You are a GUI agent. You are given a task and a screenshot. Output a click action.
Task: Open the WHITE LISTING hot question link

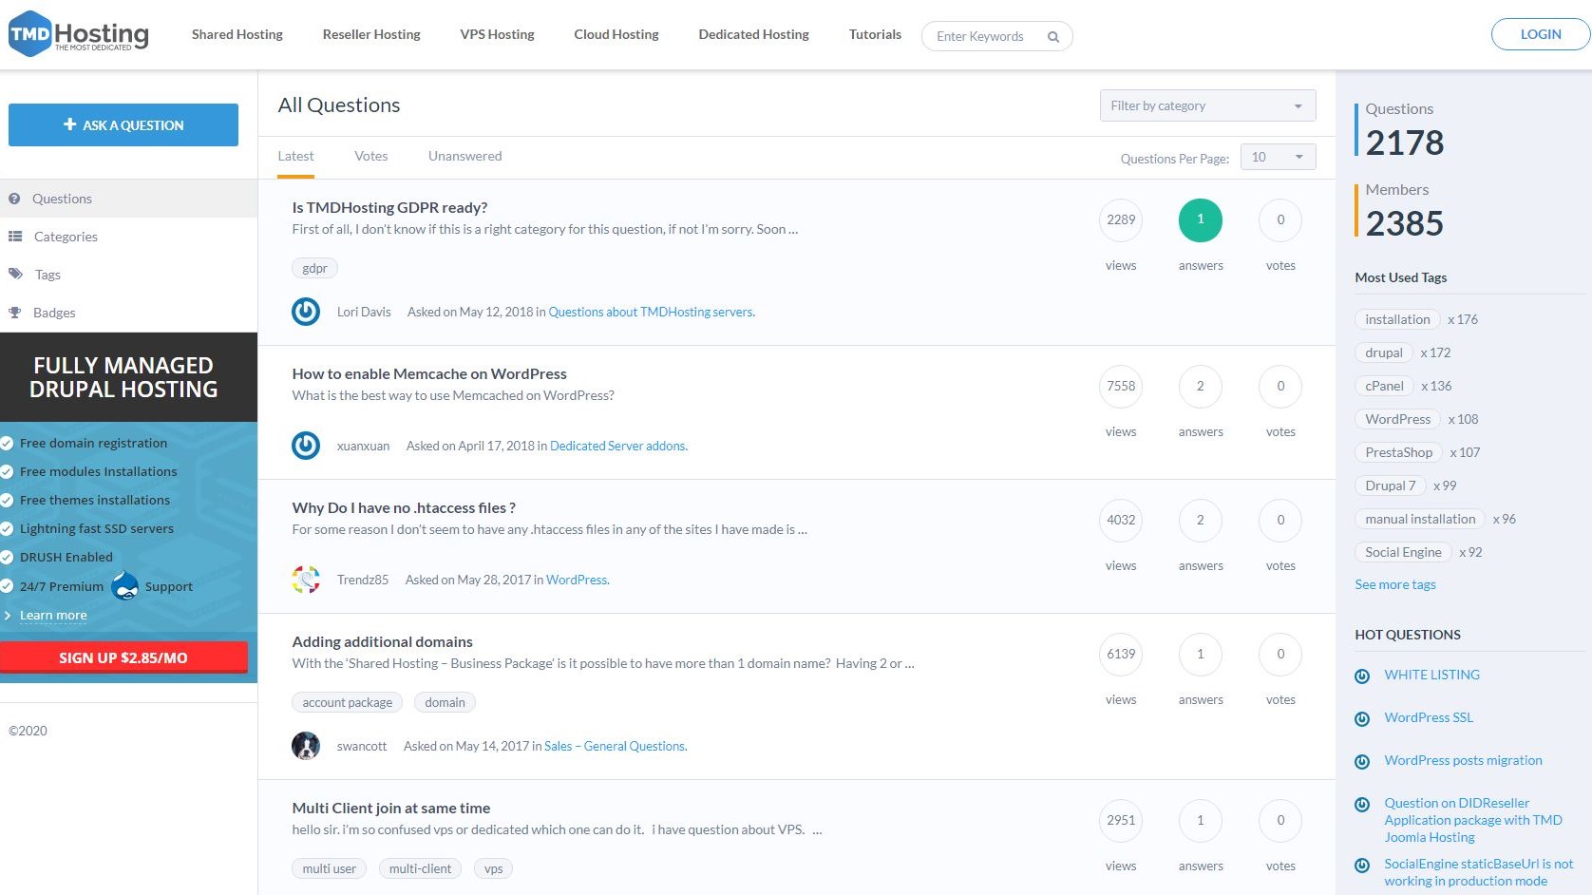pyautogui.click(x=1431, y=675)
